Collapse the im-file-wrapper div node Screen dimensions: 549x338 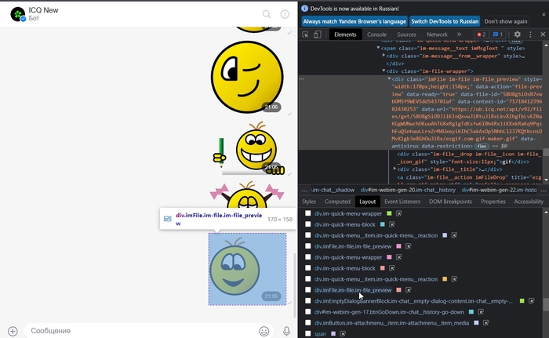[x=384, y=71]
